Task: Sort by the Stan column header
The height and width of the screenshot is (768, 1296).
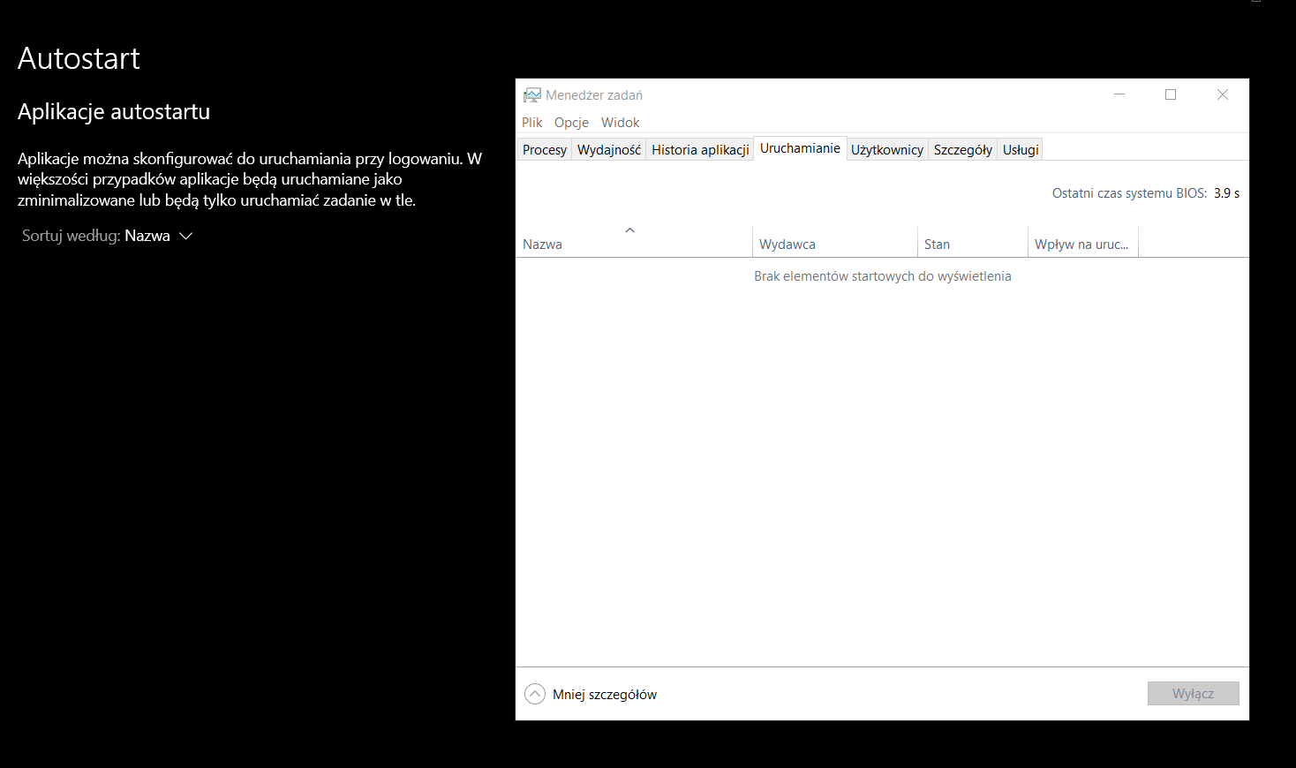Action: pyautogui.click(x=973, y=242)
